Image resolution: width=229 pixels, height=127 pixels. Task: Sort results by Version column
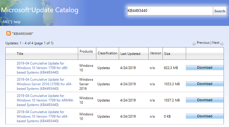point(155,53)
